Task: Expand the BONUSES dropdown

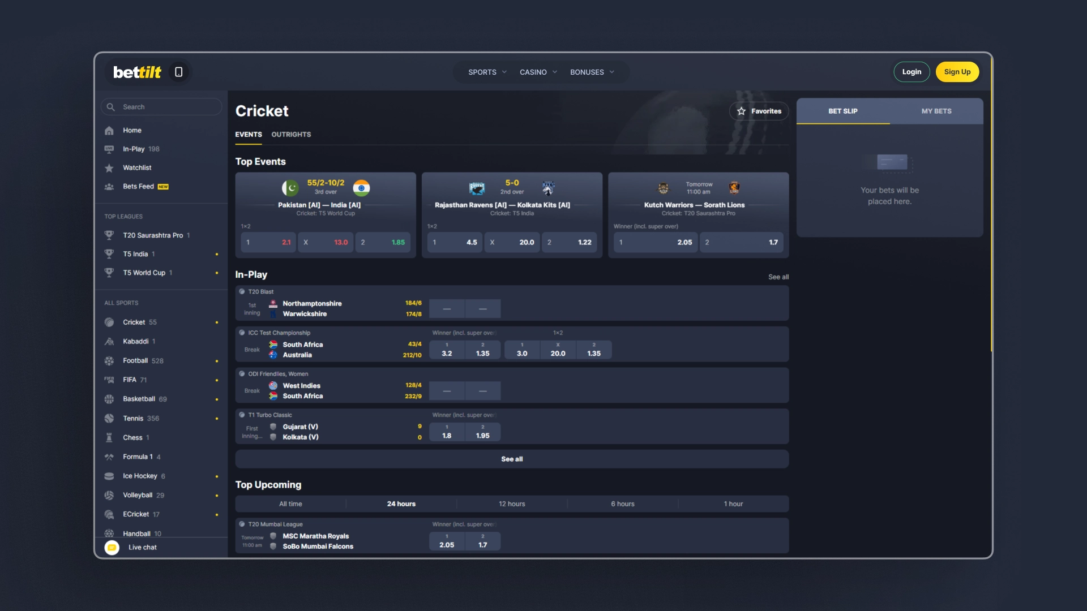Action: [x=592, y=72]
